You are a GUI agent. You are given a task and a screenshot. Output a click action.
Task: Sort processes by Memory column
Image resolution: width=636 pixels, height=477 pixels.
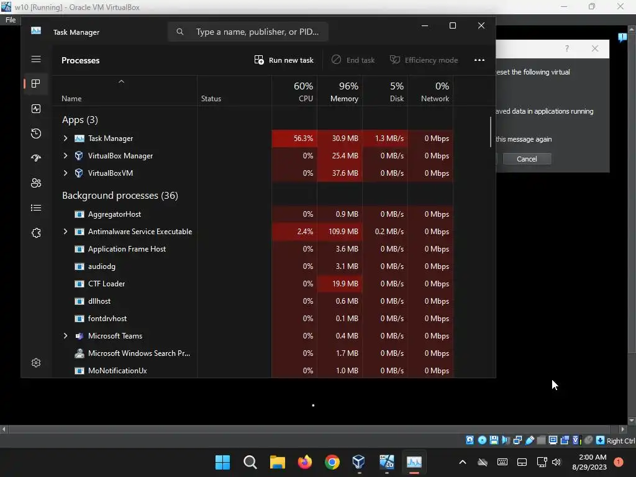tap(340, 92)
